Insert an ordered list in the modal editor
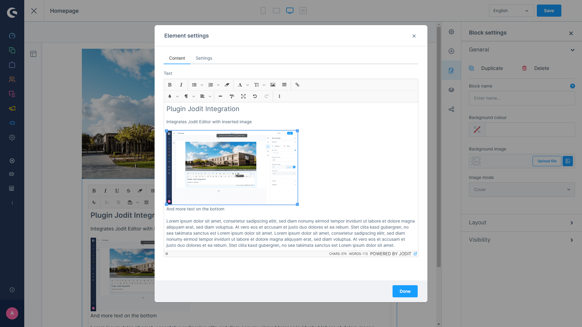 (x=211, y=85)
